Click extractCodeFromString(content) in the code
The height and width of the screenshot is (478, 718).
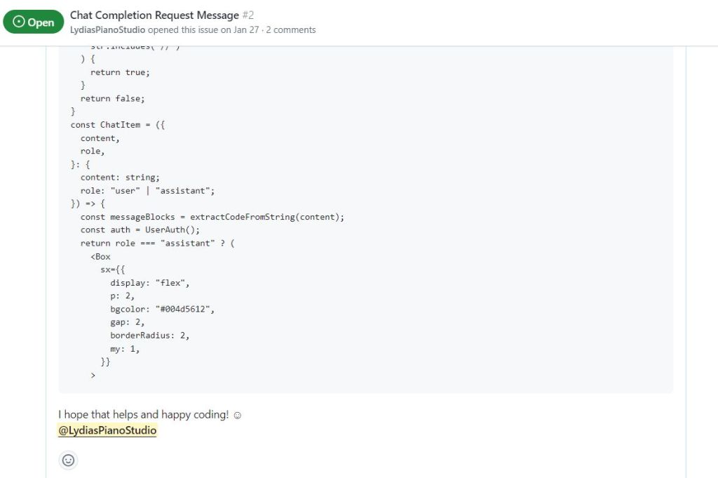[266, 217]
